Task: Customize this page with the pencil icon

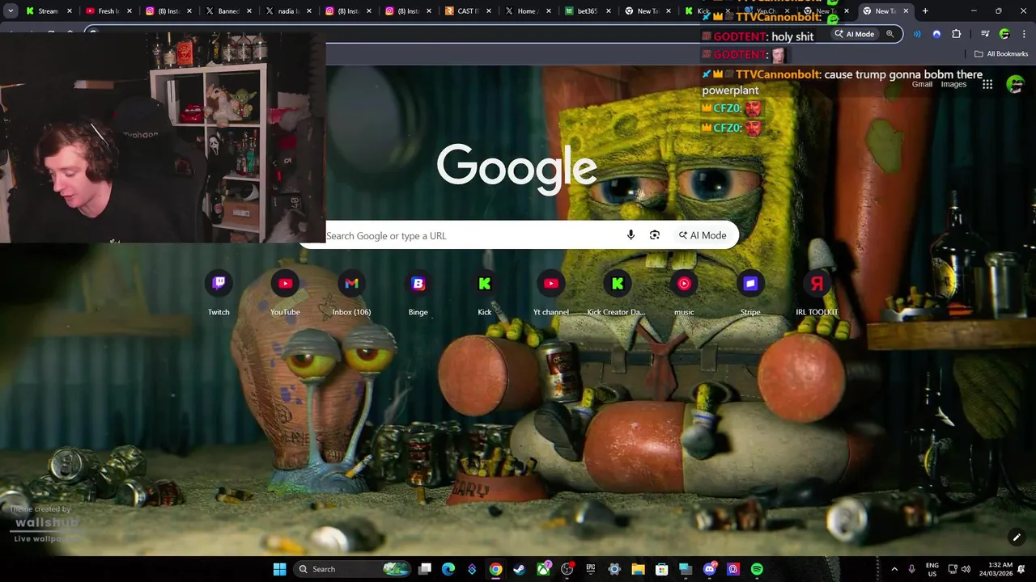Action: [x=1017, y=537]
